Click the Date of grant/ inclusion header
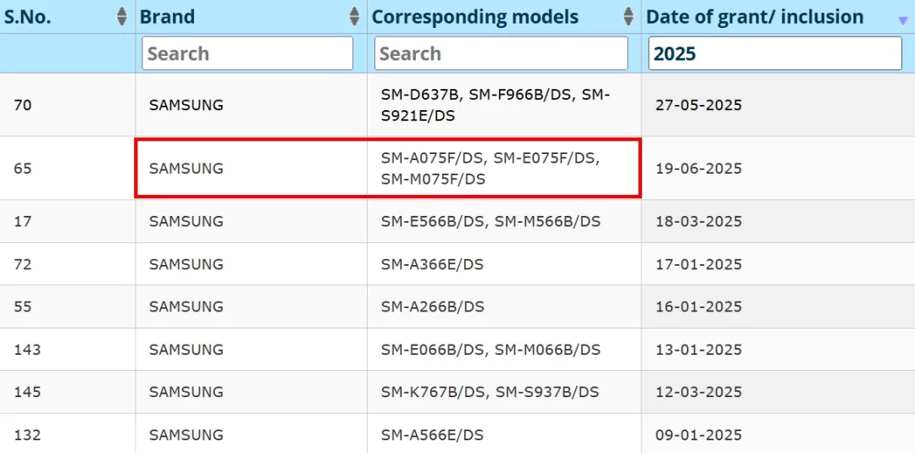 [755, 17]
